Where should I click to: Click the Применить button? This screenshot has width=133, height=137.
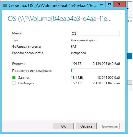click(x=109, y=126)
